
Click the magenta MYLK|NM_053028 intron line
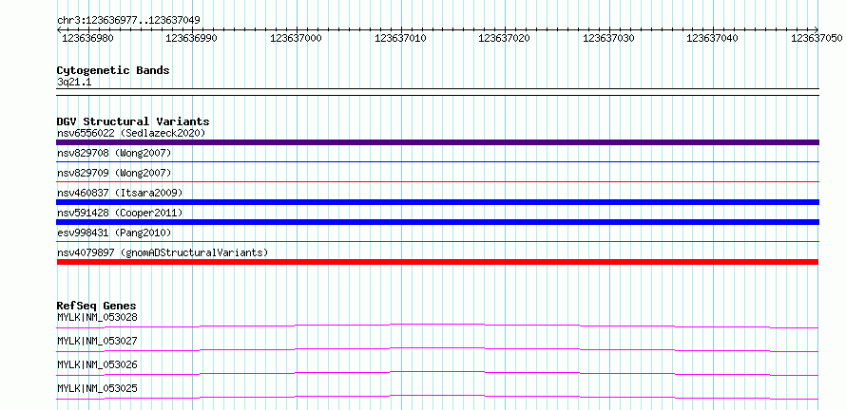tap(437, 326)
